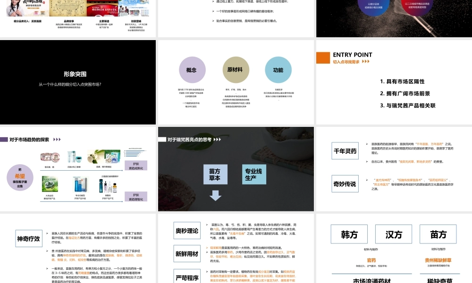472x283 pixels.
Task: Click the teal 专业线生产 block
Action: tap(253, 174)
